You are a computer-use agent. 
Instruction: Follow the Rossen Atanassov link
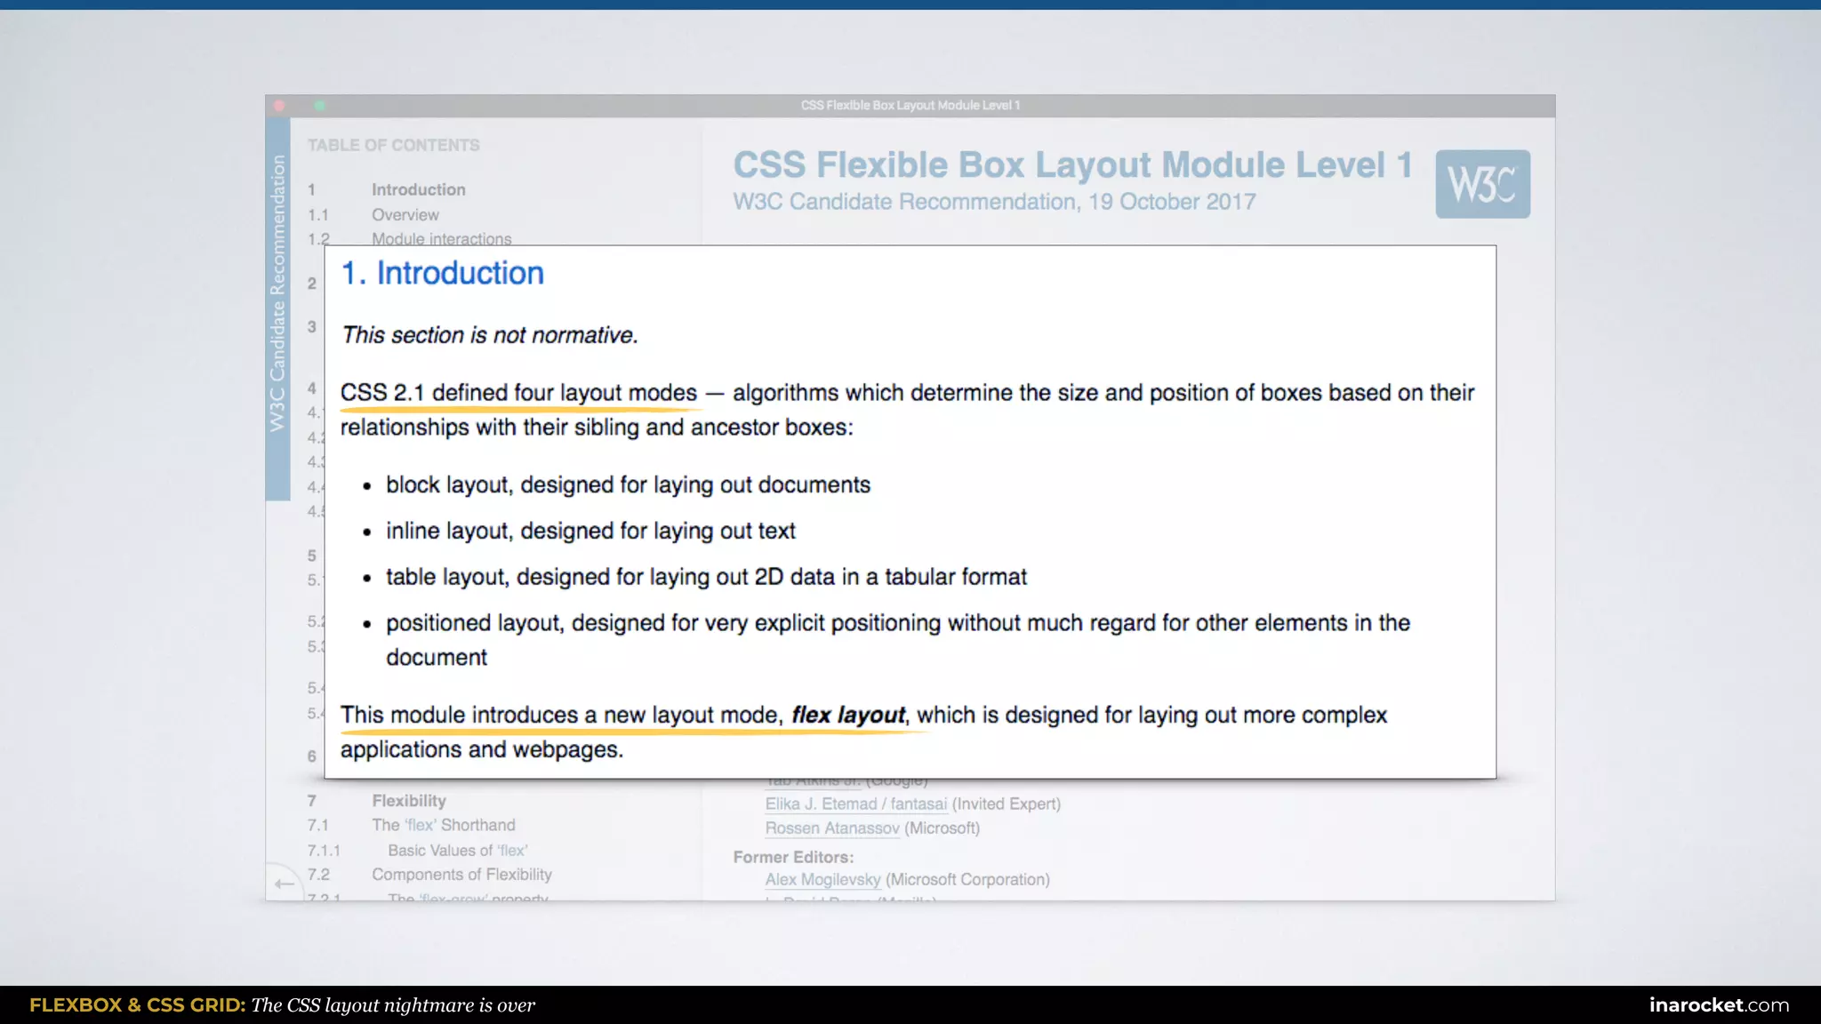[831, 828]
